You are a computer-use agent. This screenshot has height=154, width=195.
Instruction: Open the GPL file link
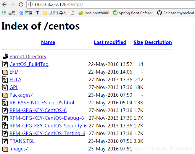point(14,87)
